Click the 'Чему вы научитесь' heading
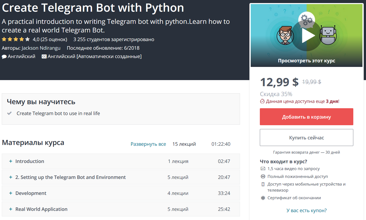This screenshot has height=220, width=366. pos(41,102)
